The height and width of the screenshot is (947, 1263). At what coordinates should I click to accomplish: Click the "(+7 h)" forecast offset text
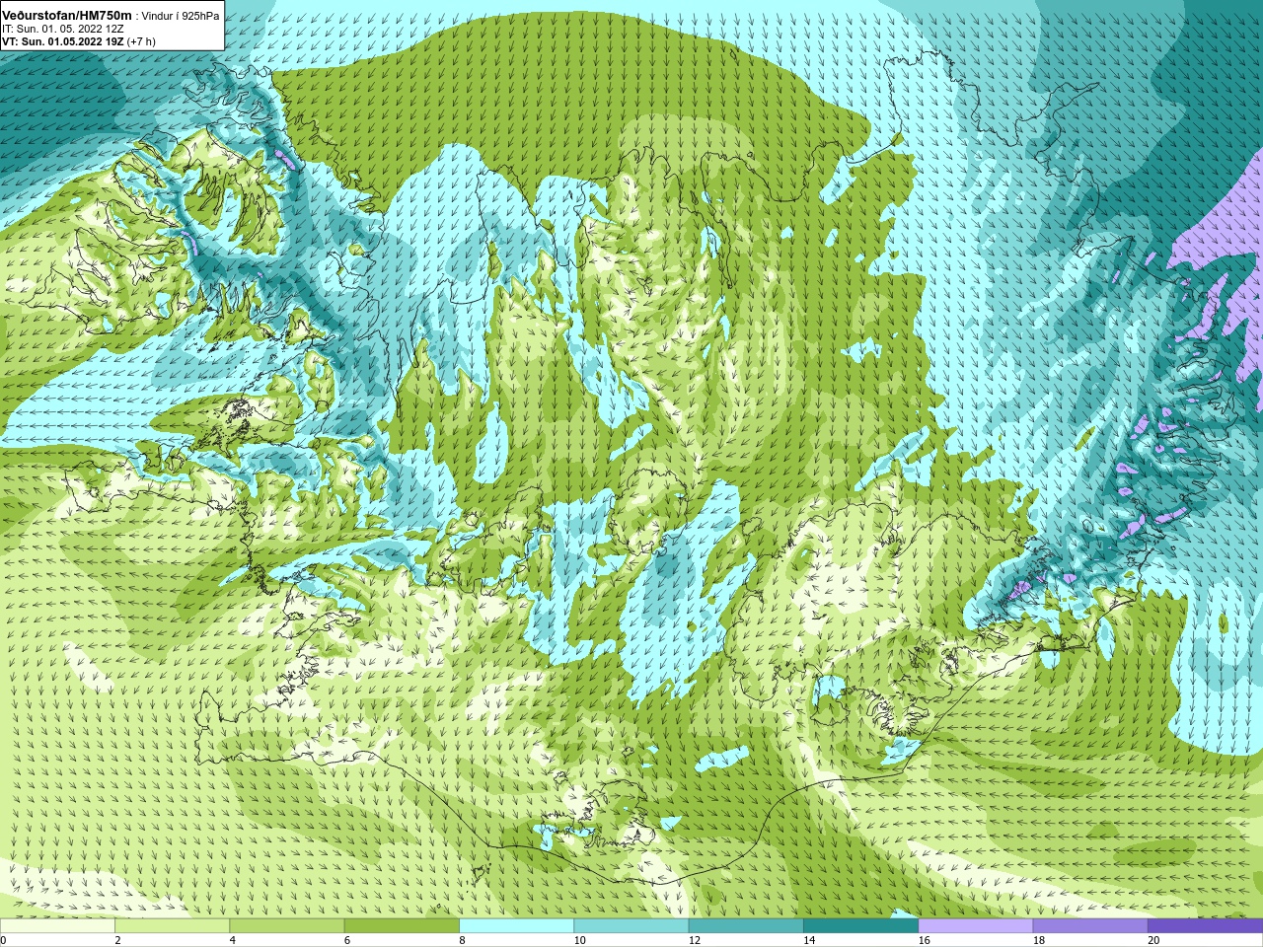[141, 41]
